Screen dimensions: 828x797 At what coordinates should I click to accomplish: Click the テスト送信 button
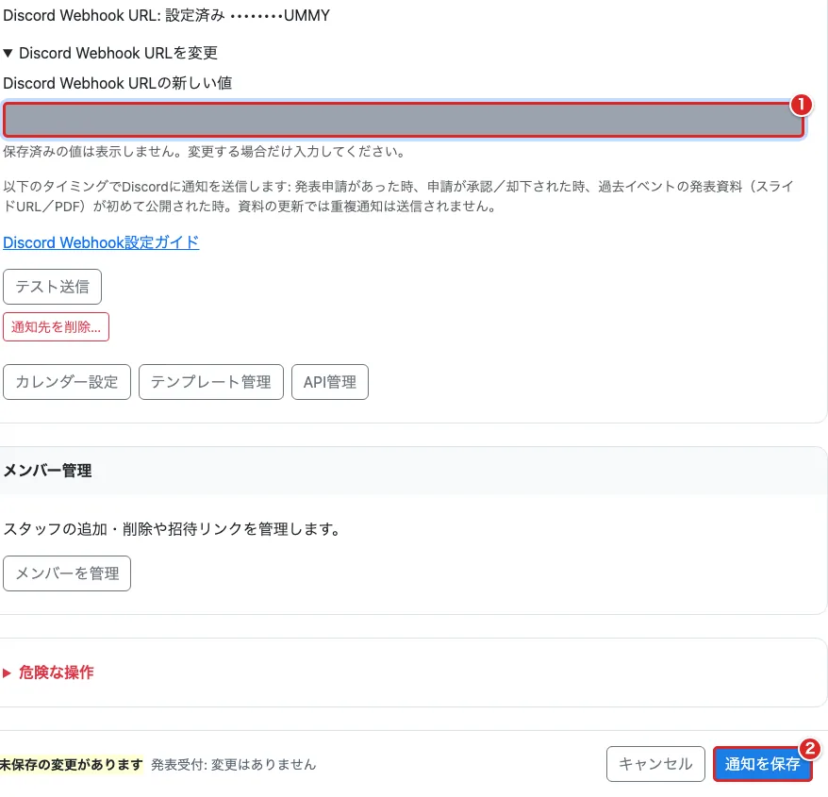pos(52,287)
